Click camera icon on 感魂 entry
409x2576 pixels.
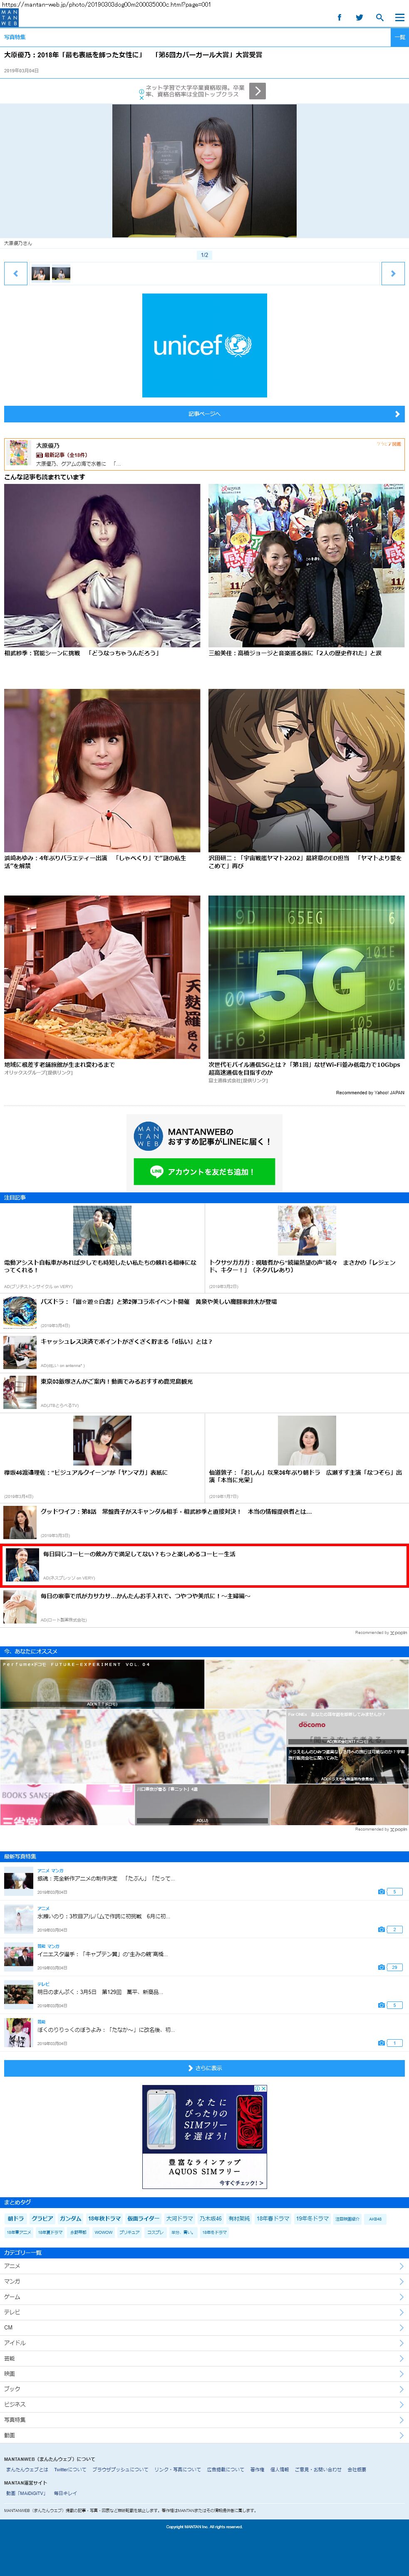click(381, 1892)
